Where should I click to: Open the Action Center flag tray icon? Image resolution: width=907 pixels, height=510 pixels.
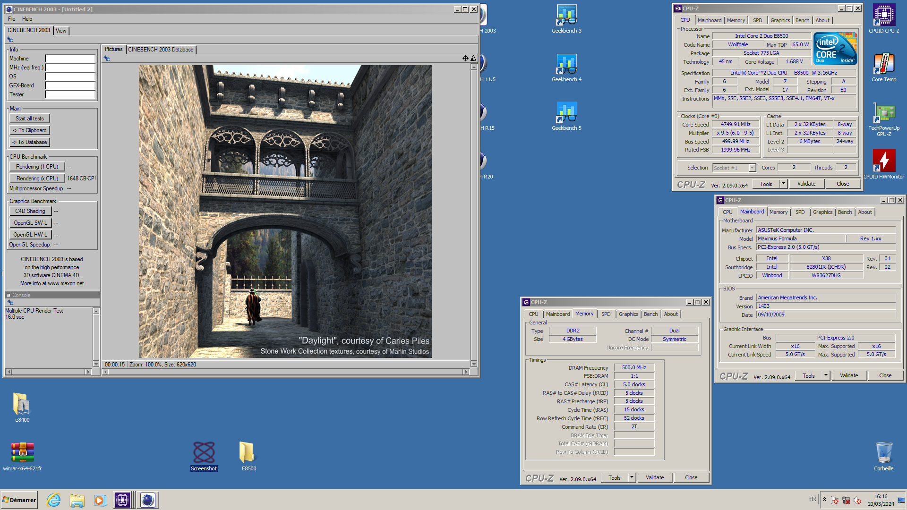point(835,500)
